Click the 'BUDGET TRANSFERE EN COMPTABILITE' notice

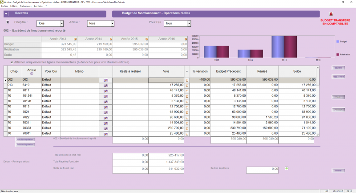point(335,22)
